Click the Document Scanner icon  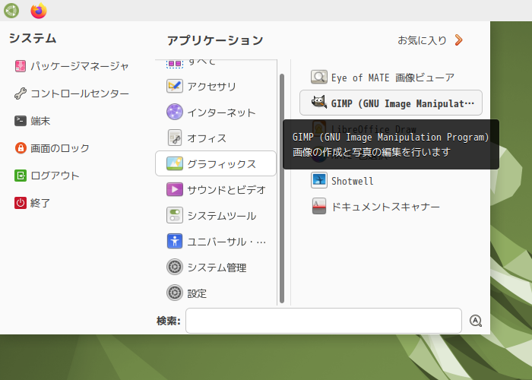[319, 206]
